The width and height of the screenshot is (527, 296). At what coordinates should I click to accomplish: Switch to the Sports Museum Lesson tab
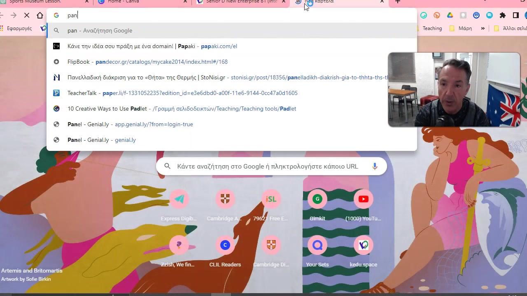click(x=41, y=2)
